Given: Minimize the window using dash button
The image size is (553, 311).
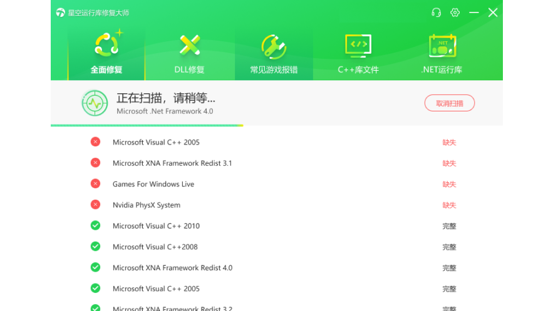Looking at the screenshot, I should (474, 13).
